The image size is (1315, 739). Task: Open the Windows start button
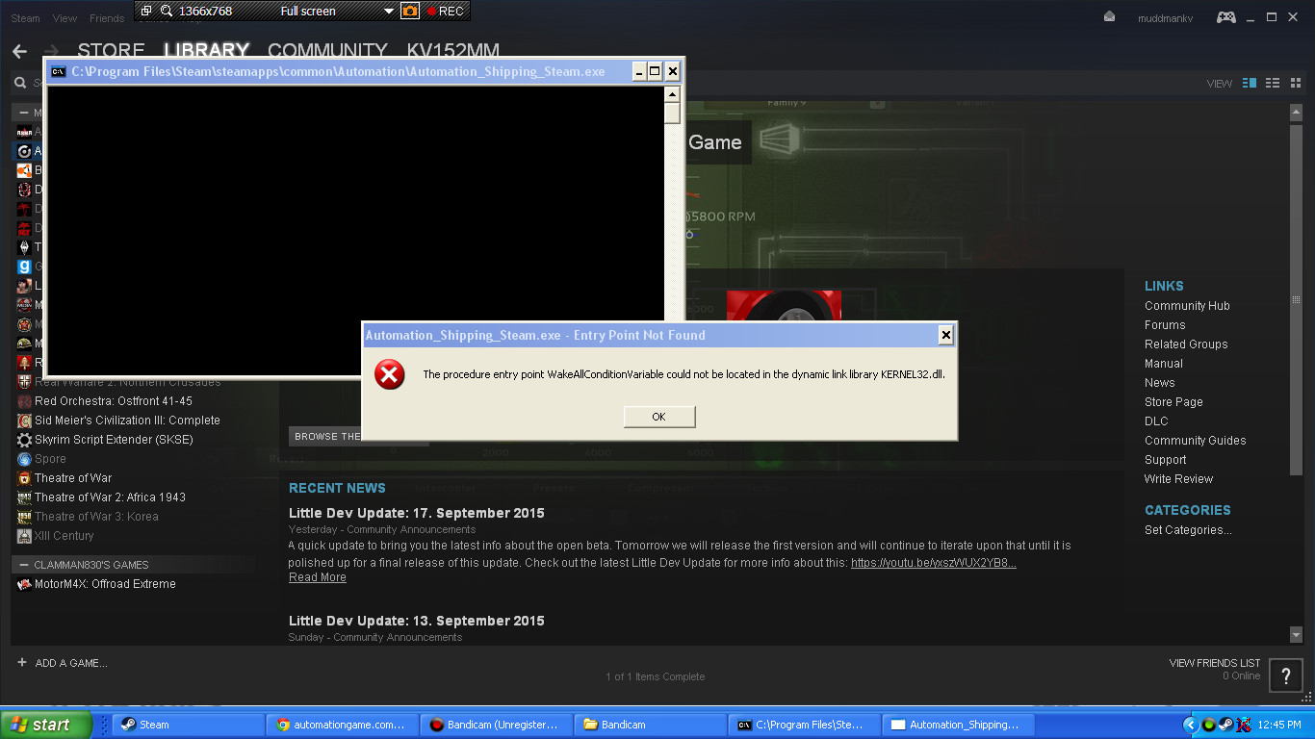pyautogui.click(x=46, y=725)
